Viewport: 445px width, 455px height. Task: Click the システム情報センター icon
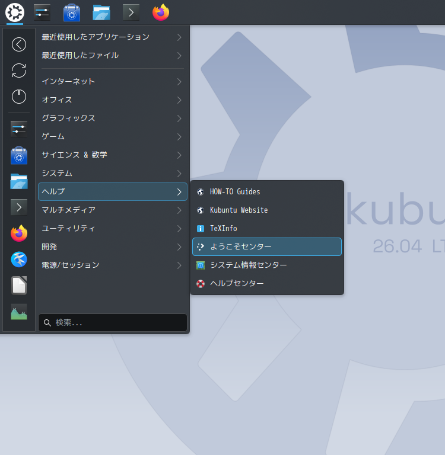click(x=201, y=265)
